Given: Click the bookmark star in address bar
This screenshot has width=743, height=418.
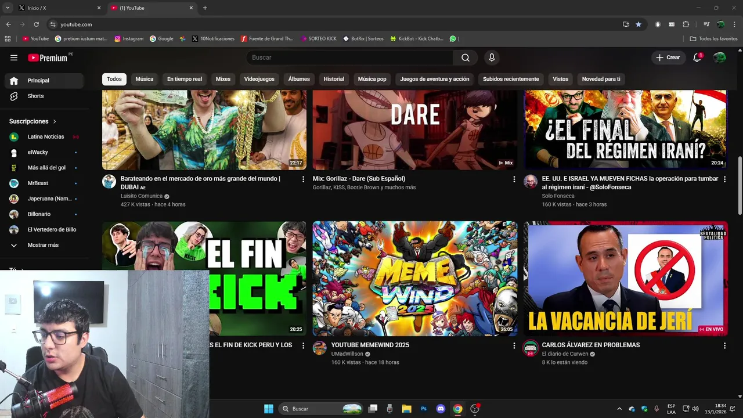Looking at the screenshot, I should click(x=639, y=24).
